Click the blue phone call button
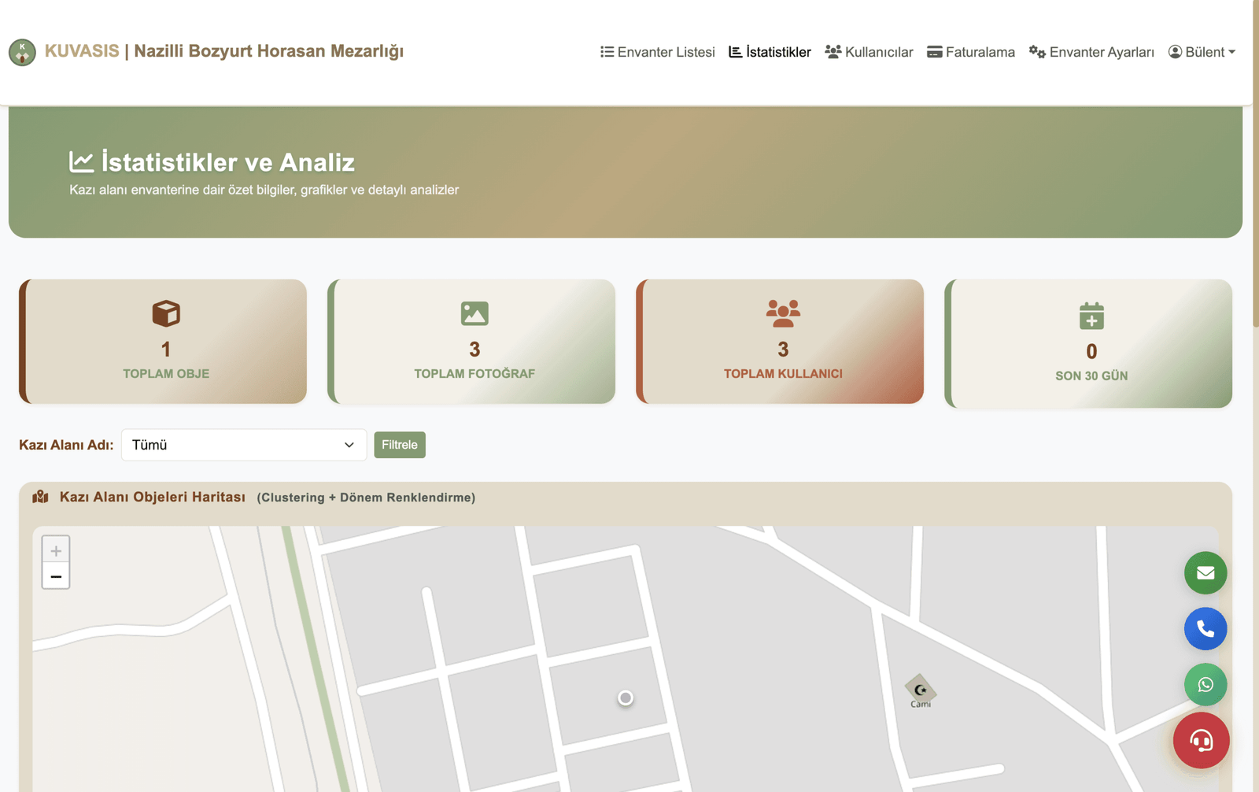This screenshot has height=792, width=1259. coord(1205,629)
